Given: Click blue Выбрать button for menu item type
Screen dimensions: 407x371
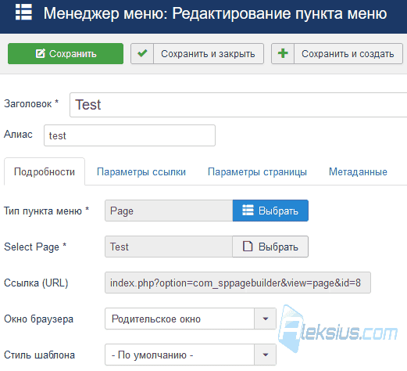Looking at the screenshot, I should [270, 211].
